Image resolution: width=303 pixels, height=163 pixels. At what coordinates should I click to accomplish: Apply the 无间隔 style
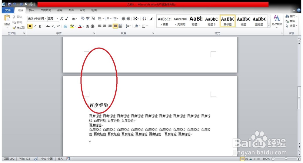(x=180, y=21)
